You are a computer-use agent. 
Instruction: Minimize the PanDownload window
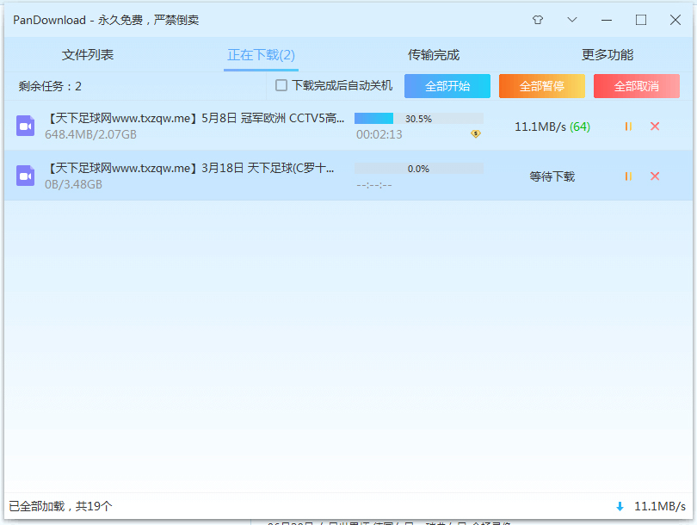pos(607,20)
